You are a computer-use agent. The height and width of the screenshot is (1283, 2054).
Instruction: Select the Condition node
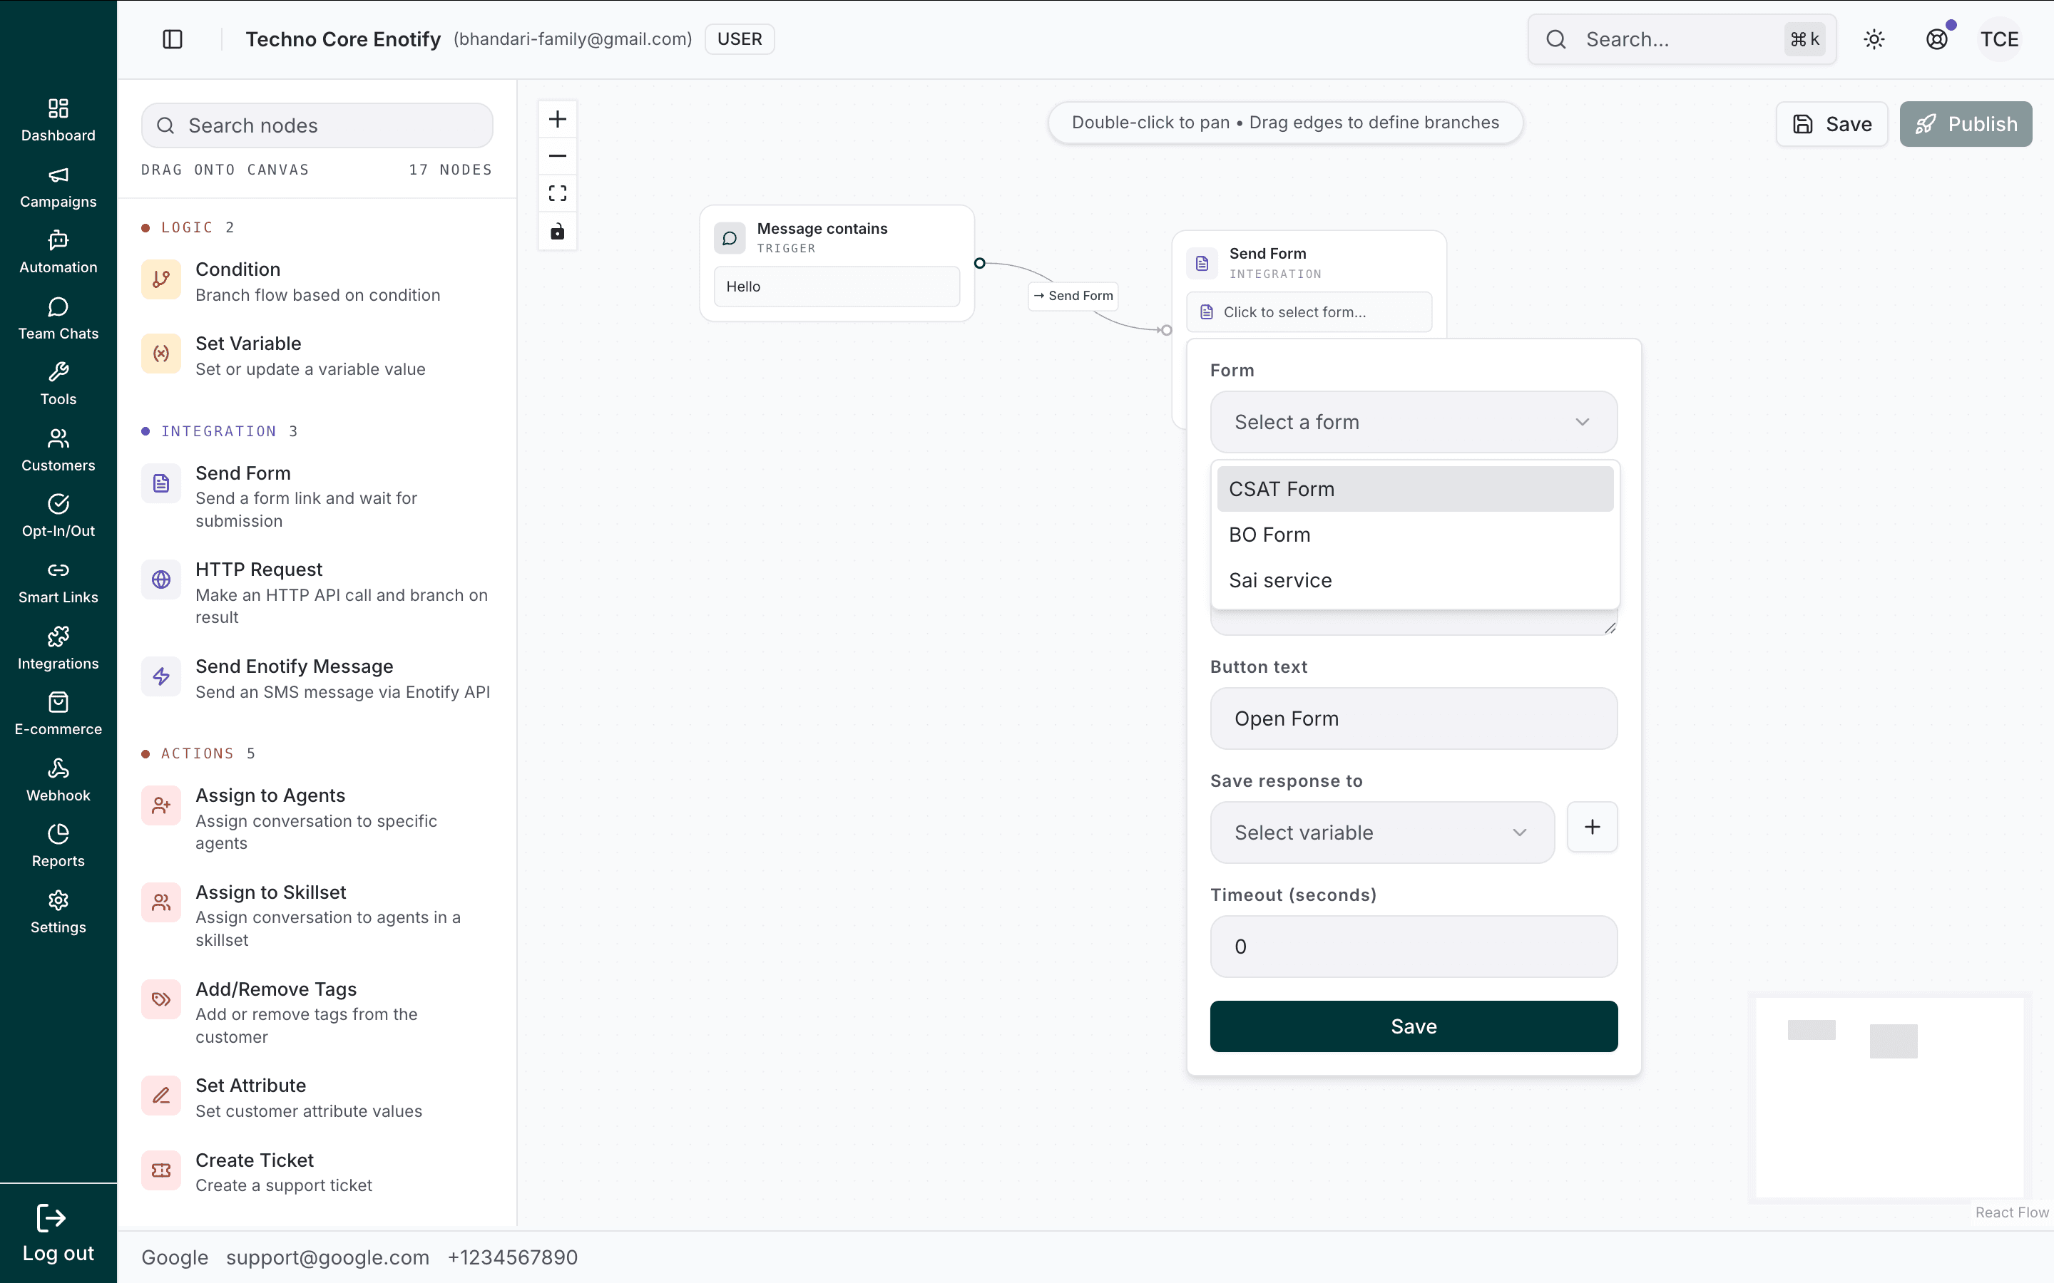click(x=317, y=281)
